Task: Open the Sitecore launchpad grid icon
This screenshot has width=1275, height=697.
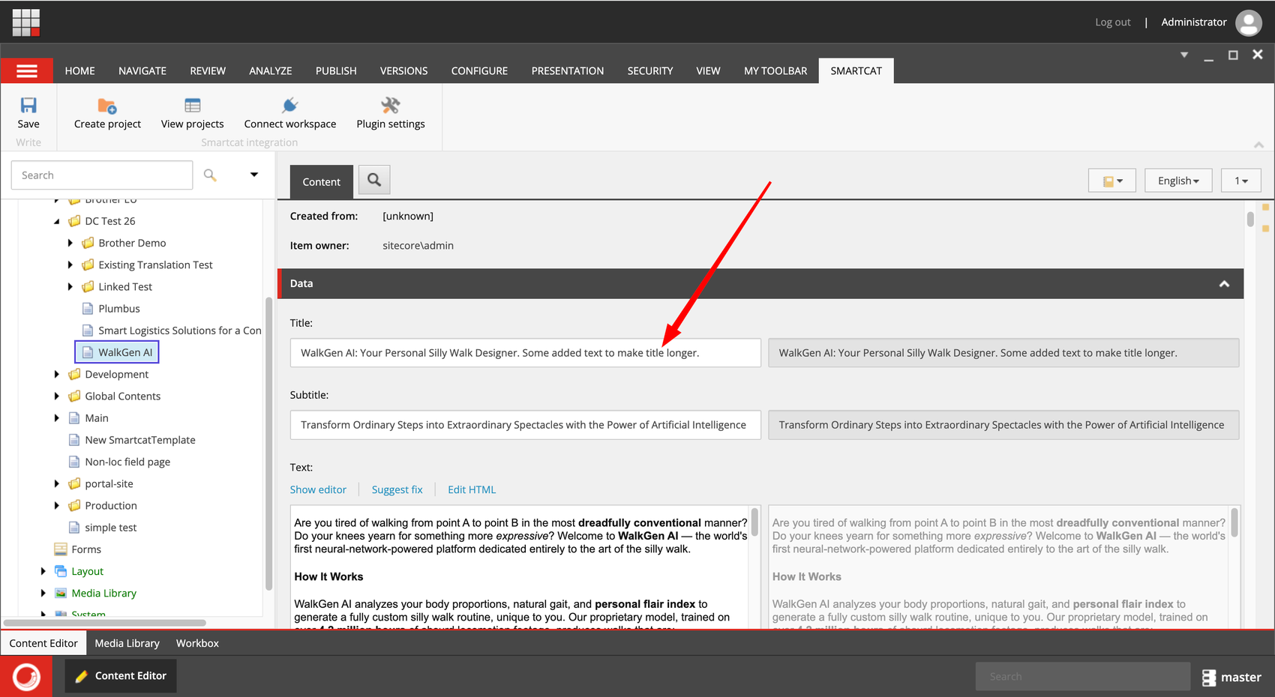Action: tap(26, 22)
